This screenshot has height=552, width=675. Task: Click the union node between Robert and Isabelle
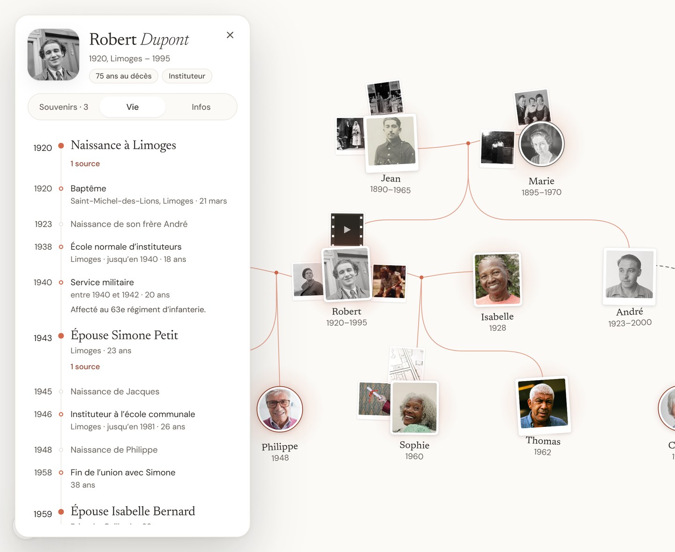point(421,277)
